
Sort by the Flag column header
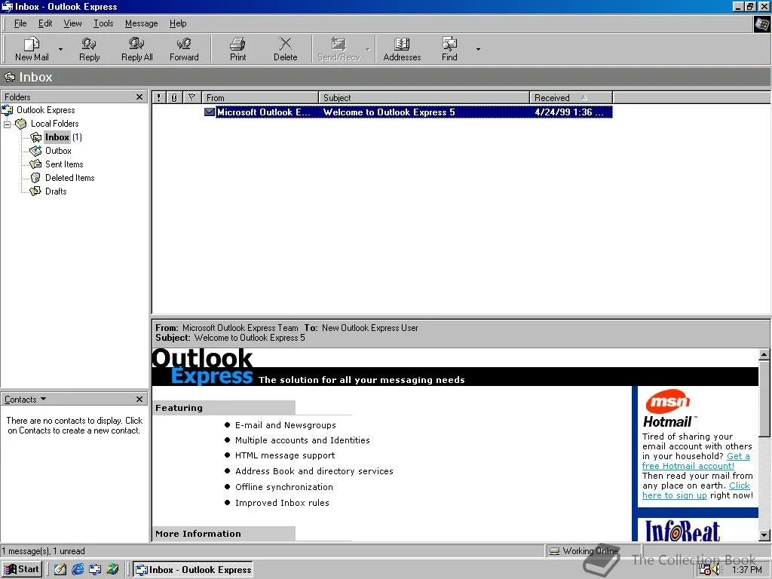click(x=192, y=97)
